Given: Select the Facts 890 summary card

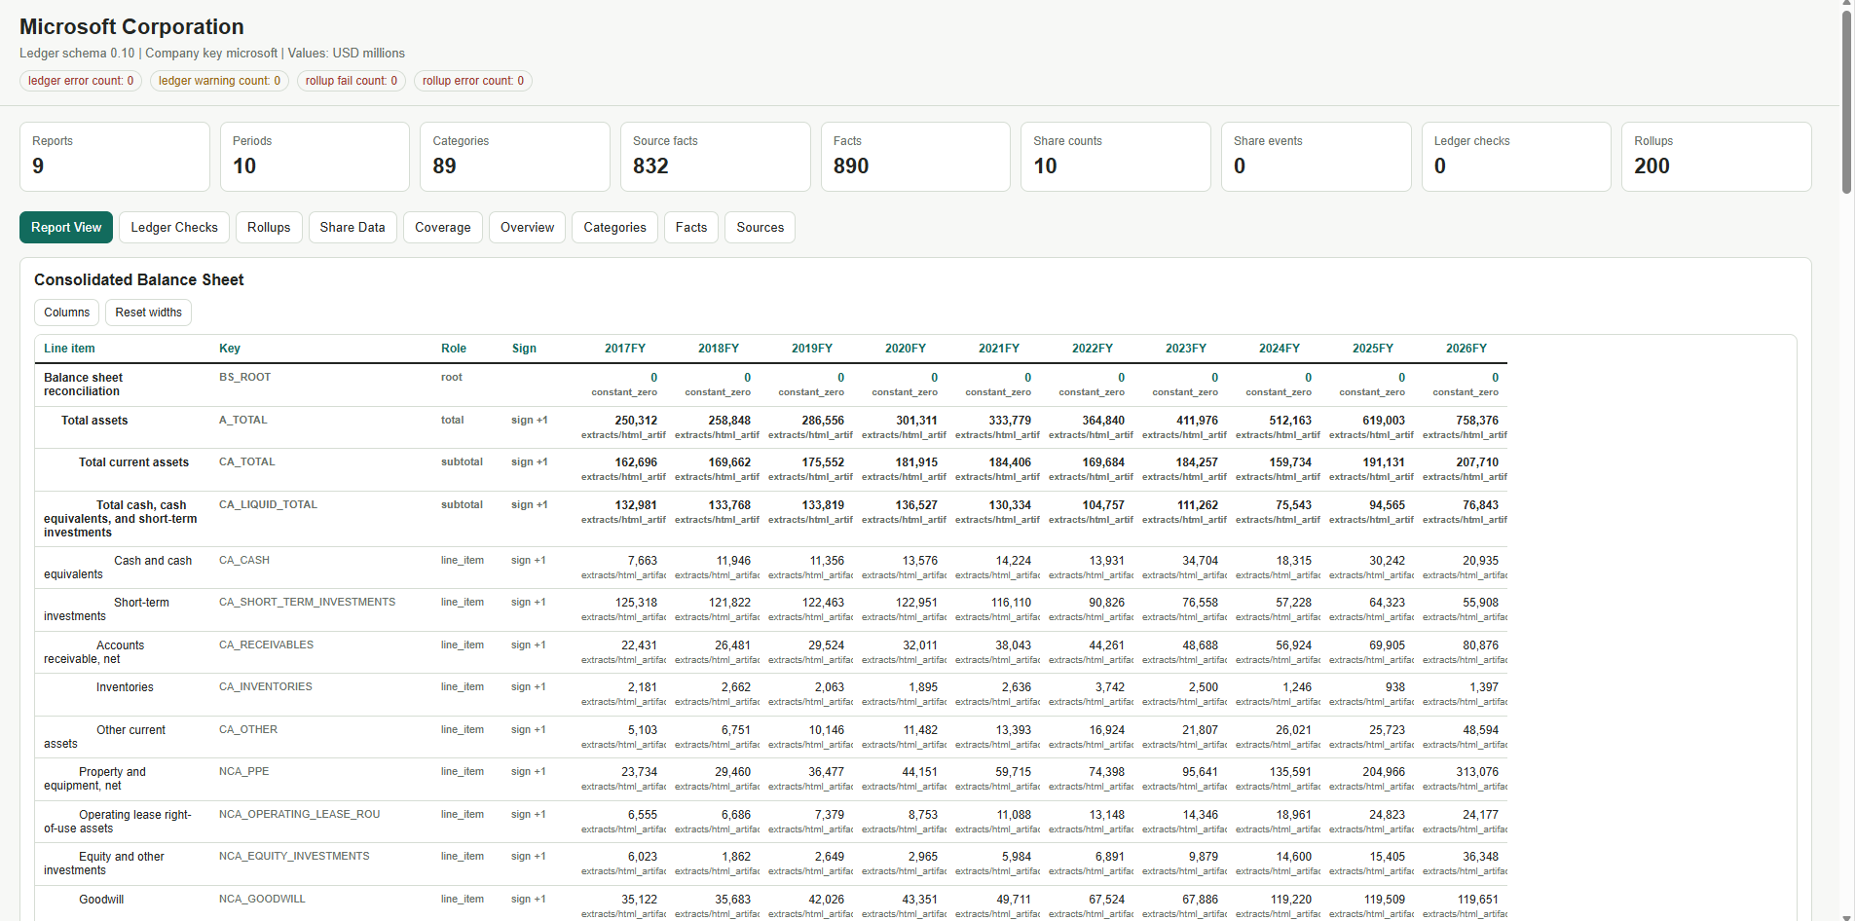Looking at the screenshot, I should tap(915, 157).
